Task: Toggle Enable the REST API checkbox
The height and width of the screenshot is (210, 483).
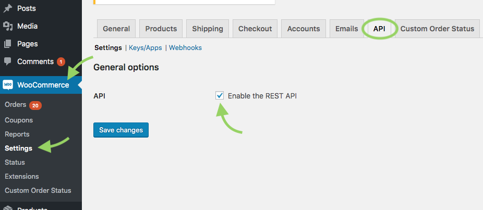Action: [220, 96]
